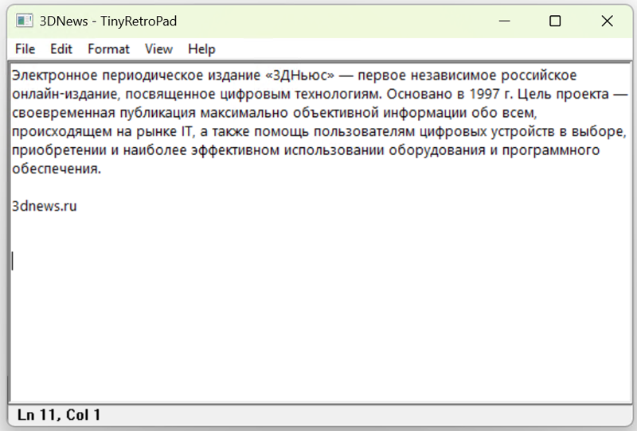Open the Help menu
This screenshot has width=637, height=431.
click(201, 49)
